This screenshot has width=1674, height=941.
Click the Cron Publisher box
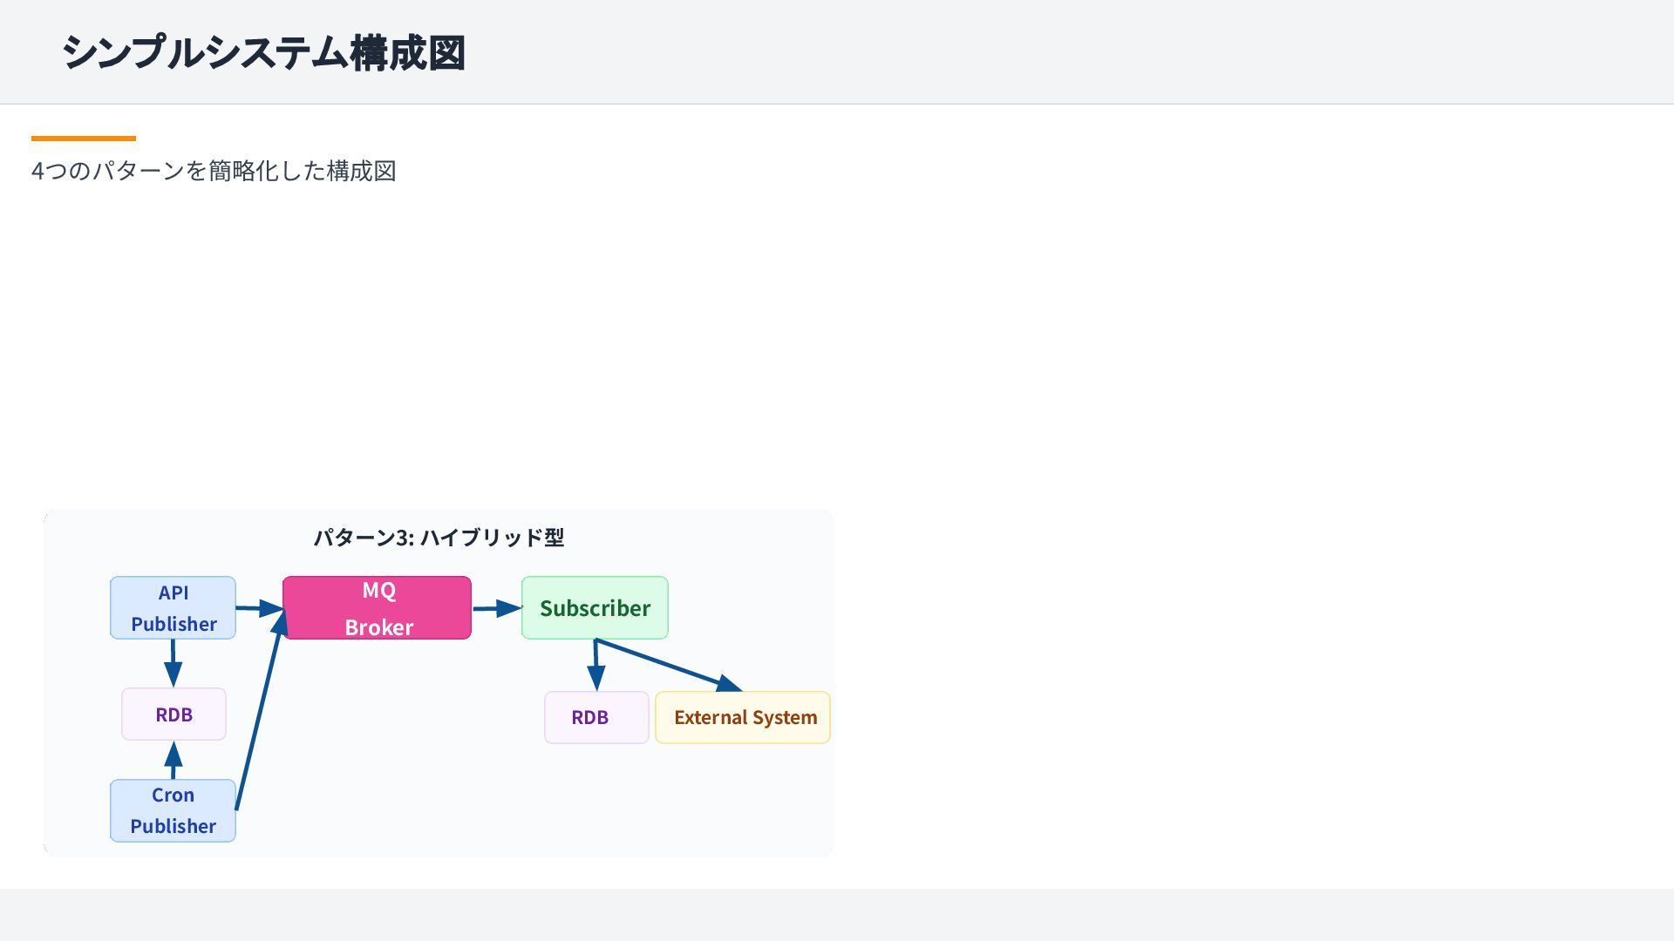[x=173, y=810]
